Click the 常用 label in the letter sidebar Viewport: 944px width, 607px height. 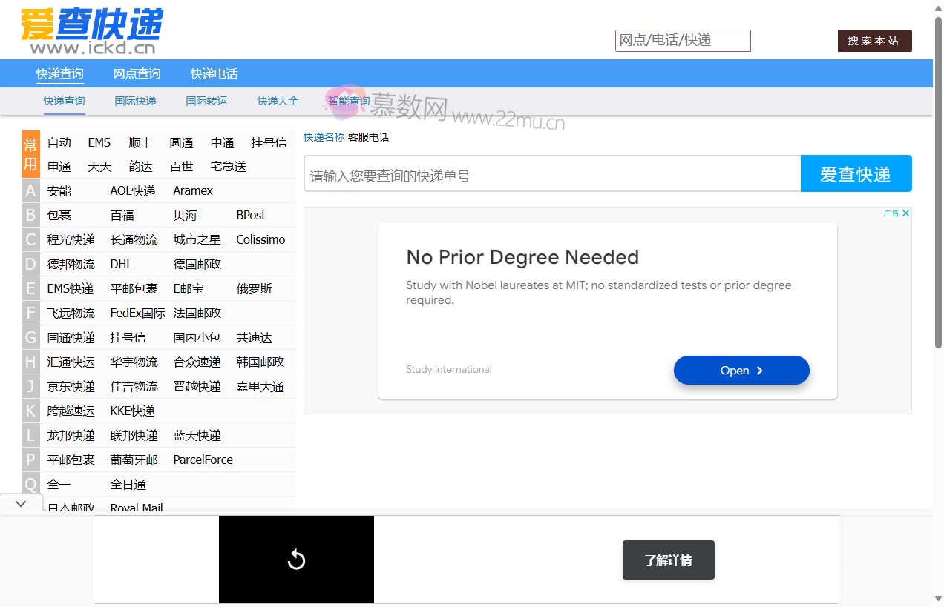click(30, 154)
